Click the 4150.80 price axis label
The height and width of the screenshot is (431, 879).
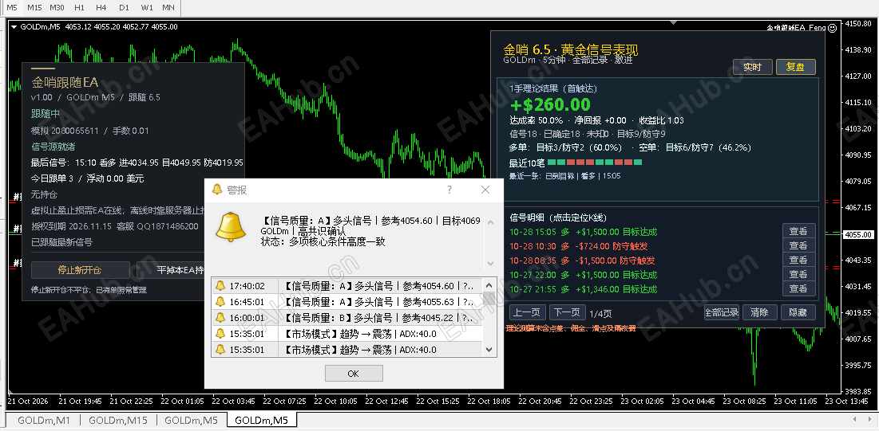pyautogui.click(x=859, y=24)
